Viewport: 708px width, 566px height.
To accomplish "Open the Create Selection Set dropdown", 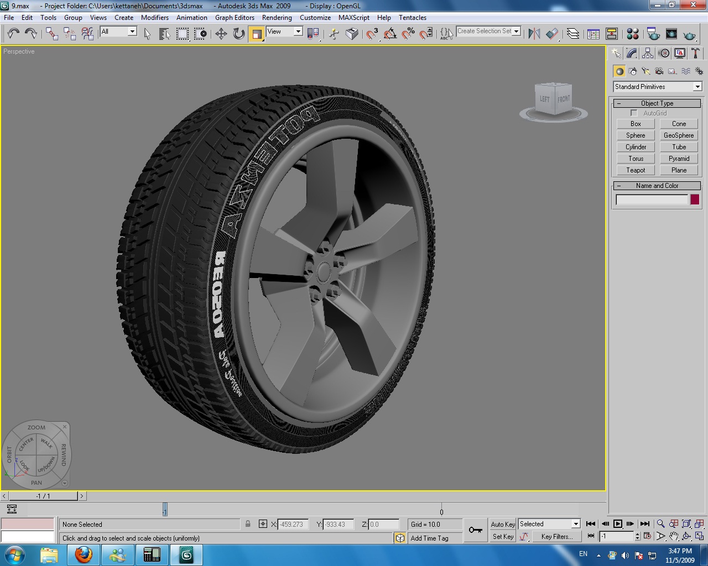I will tap(489, 32).
